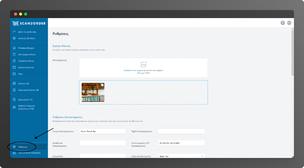The height and width of the screenshot is (168, 304).
Task: Remove the uploaded beach bar image
Action: 102,85
